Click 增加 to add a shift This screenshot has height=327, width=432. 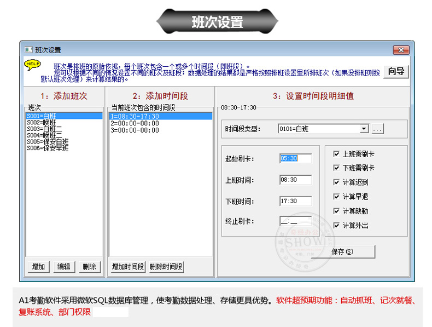coord(39,267)
